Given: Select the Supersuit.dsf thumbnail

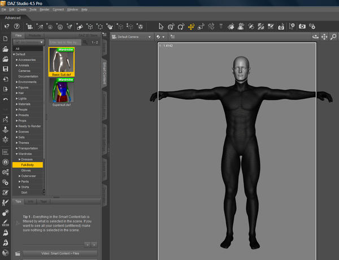Looking at the screenshot, I should click(62, 92).
